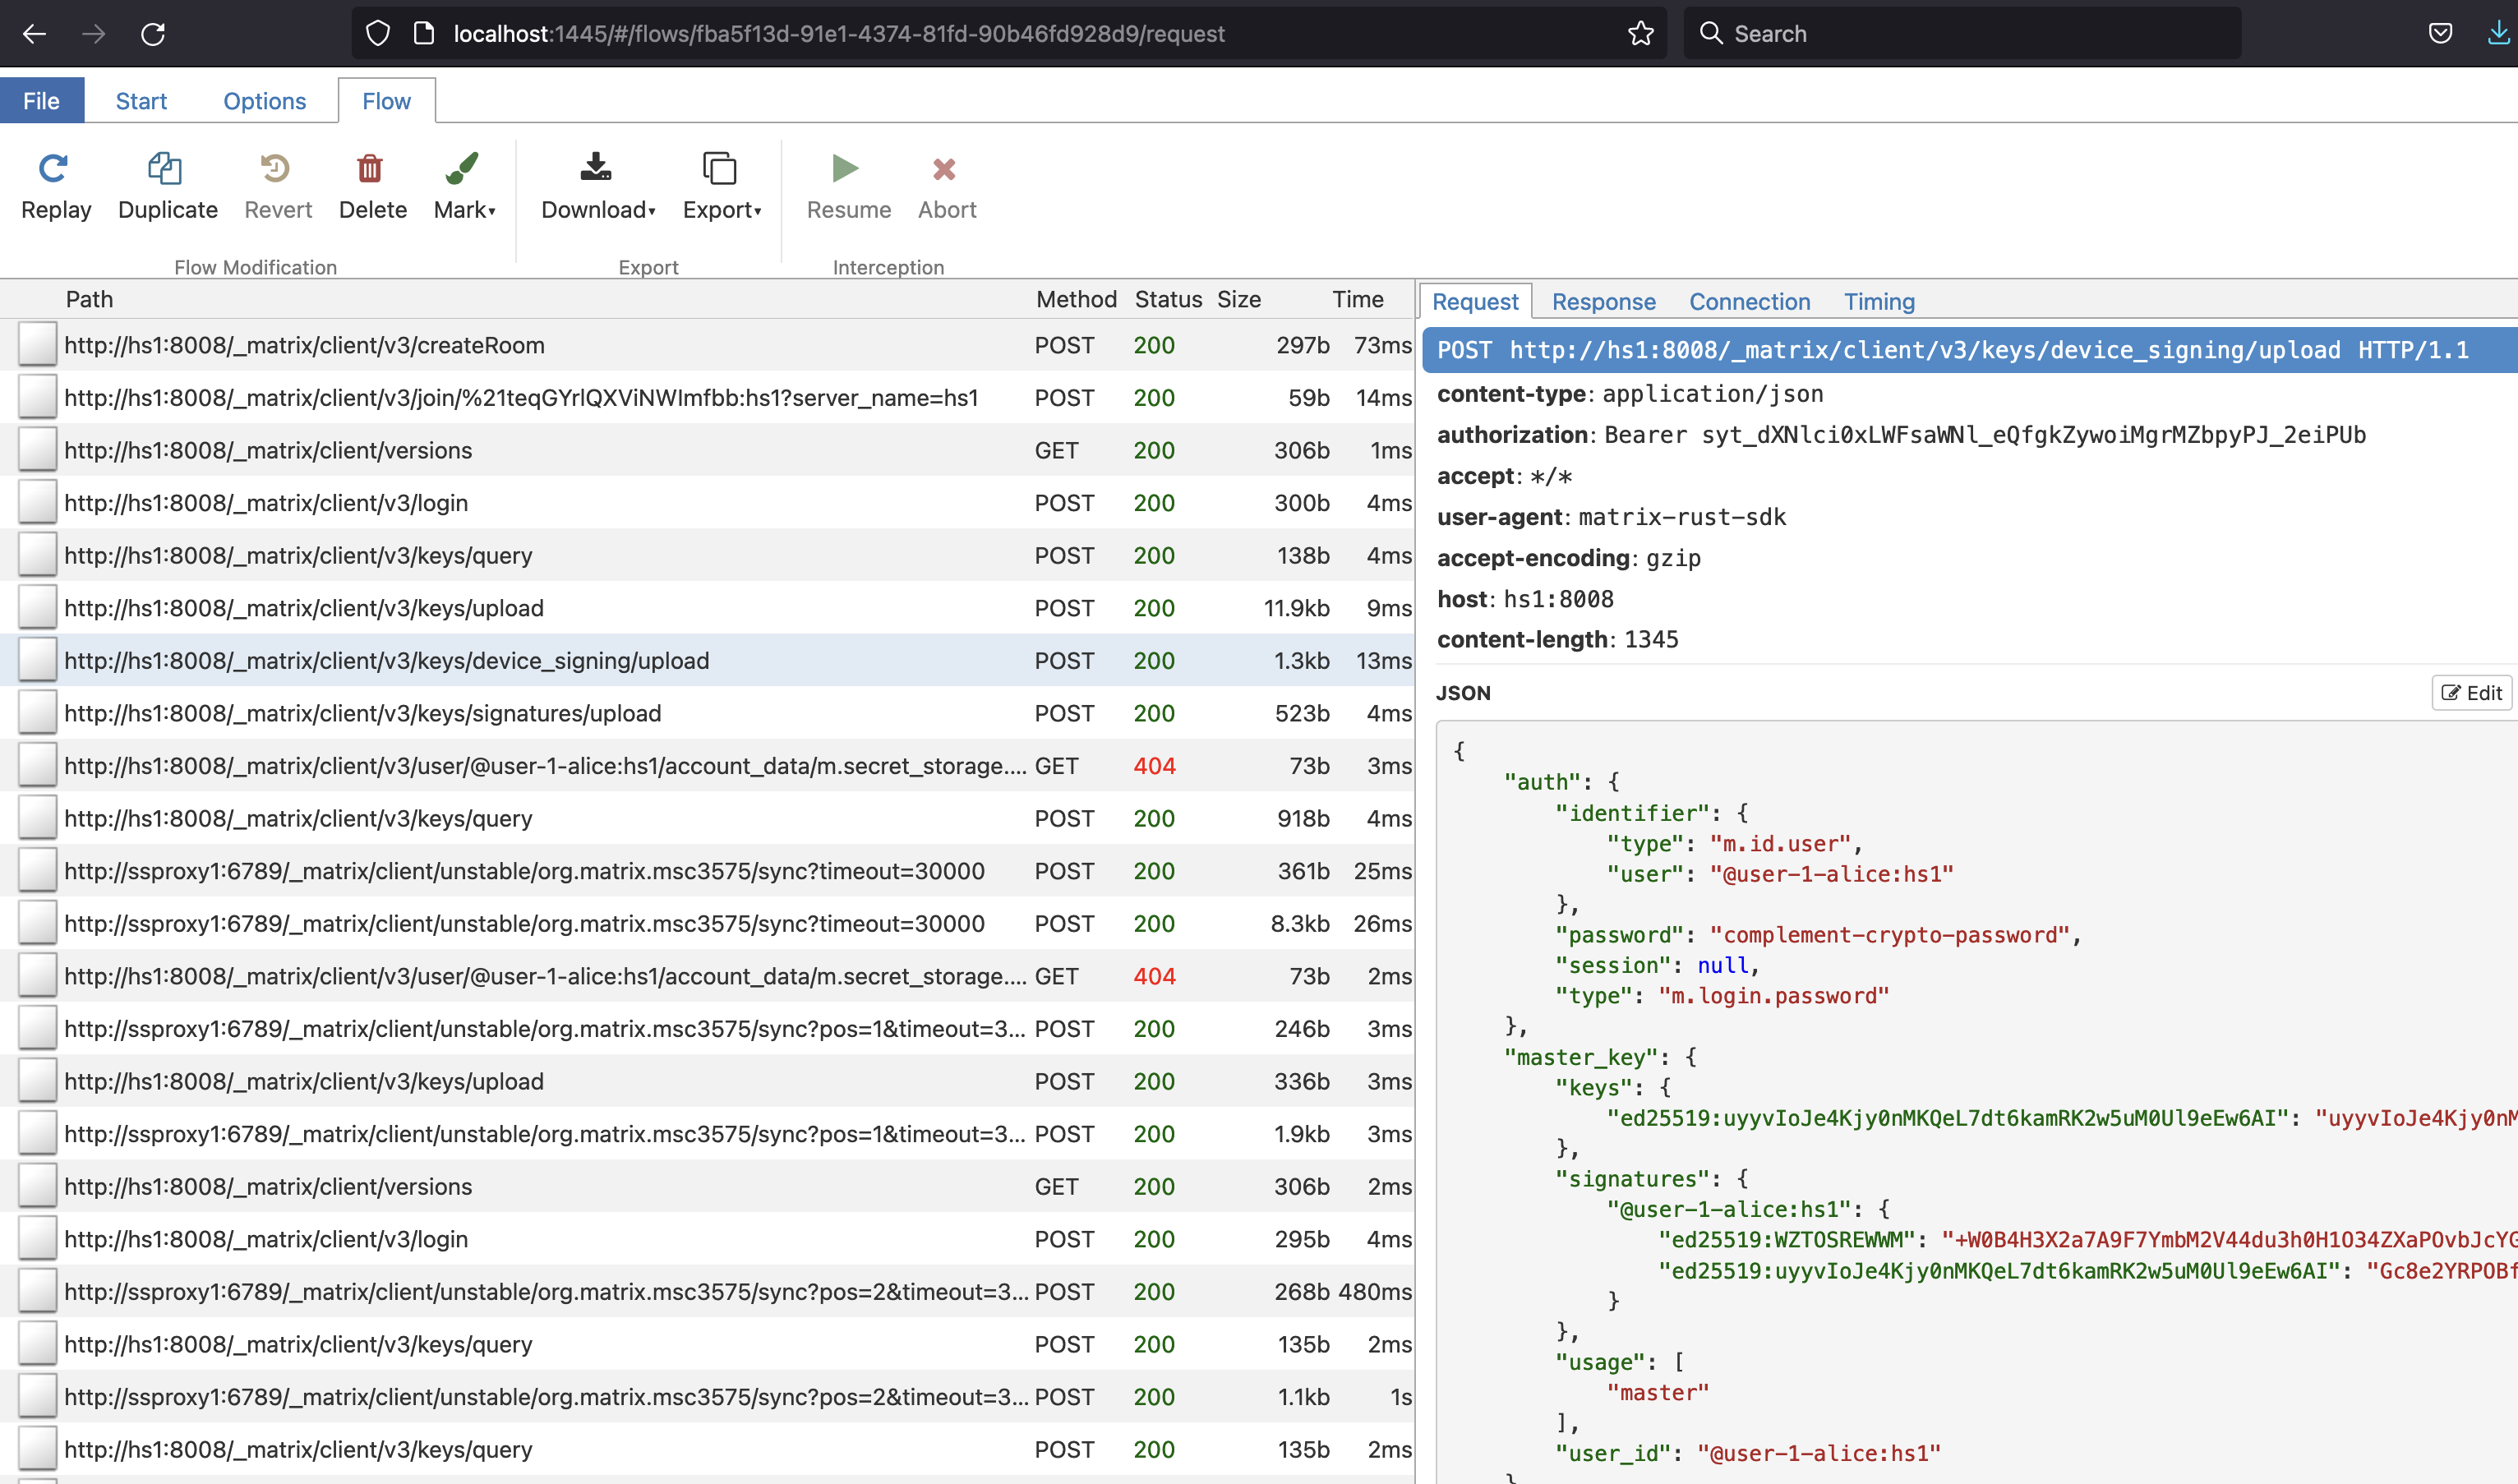2518x1484 pixels.
Task: Check the checkbox for the createRoom flow
Action: tap(36, 344)
